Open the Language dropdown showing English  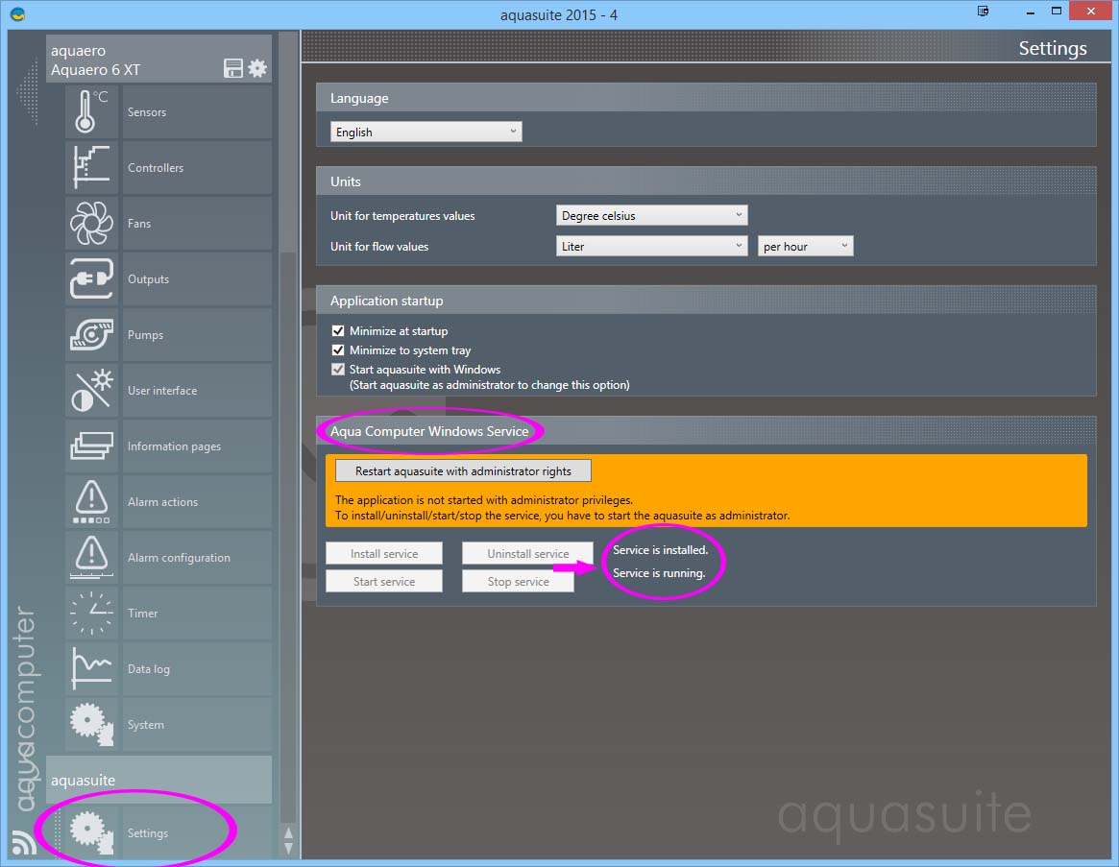click(x=426, y=132)
